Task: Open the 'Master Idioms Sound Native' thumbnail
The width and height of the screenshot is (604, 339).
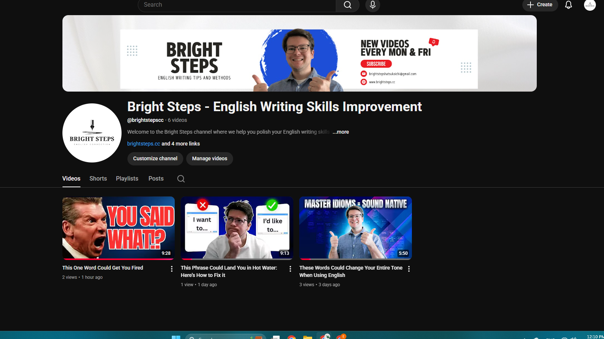Action: 355,228
